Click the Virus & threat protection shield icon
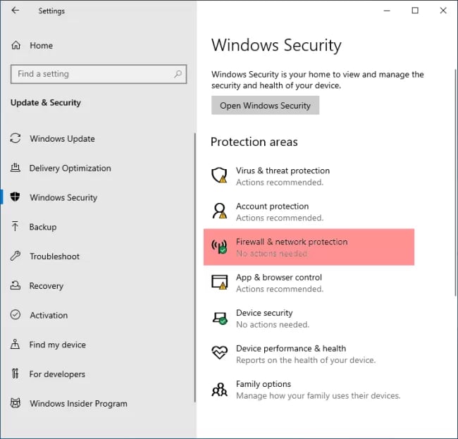The width and height of the screenshot is (458, 439). (219, 175)
